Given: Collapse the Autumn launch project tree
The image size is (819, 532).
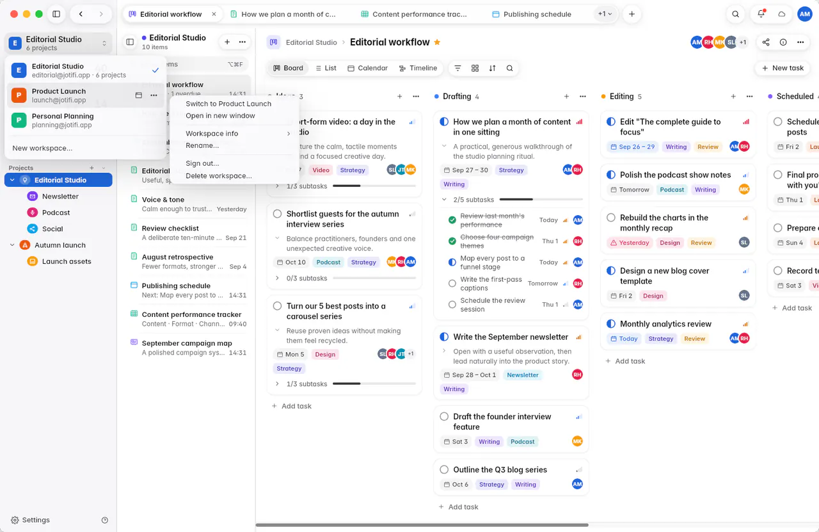Looking at the screenshot, I should click(12, 245).
